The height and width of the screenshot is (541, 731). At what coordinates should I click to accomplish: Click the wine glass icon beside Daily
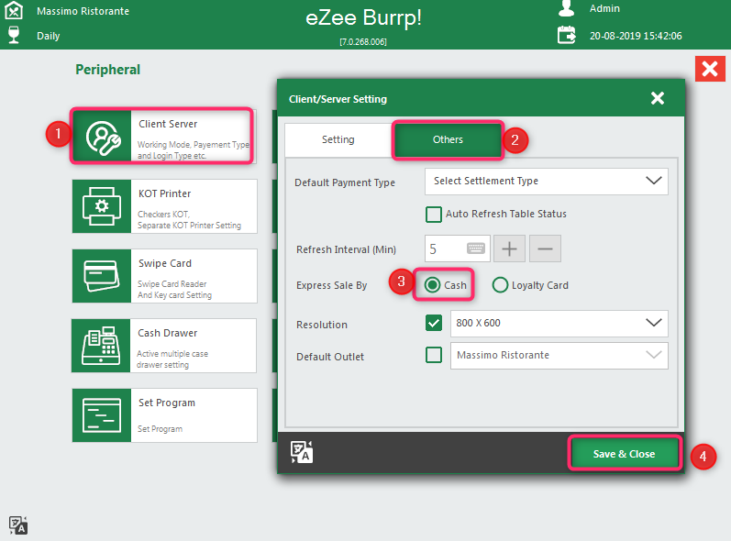[x=14, y=35]
